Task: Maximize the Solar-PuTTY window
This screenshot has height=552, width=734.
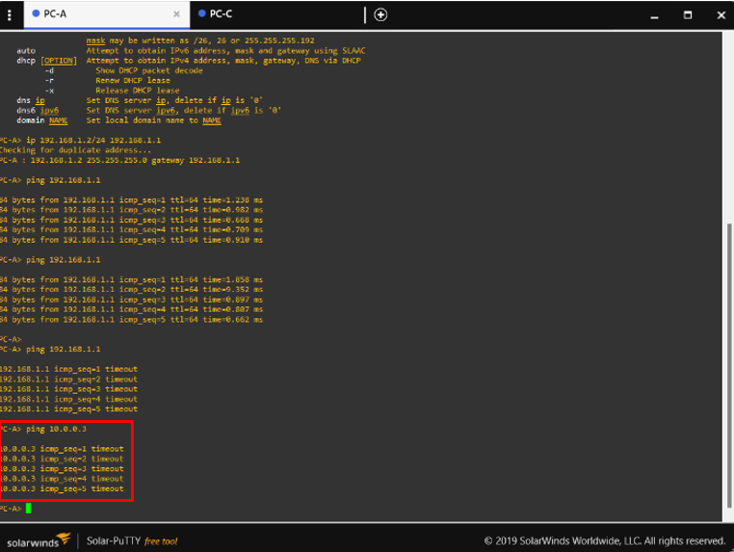Action: (x=688, y=14)
